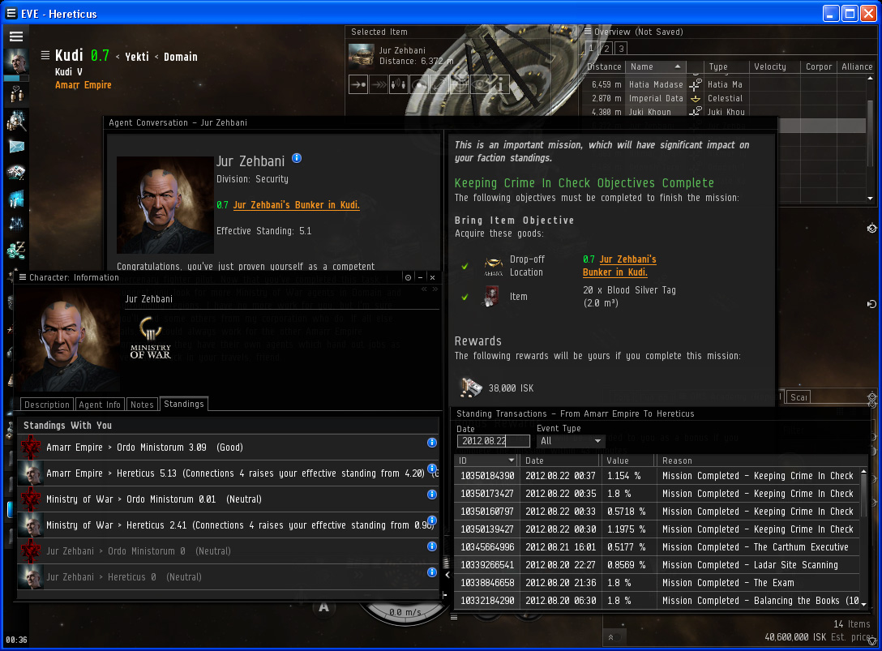Open the magnifying-glass finder sidebar icon
This screenshot has width=882, height=651.
coord(16,121)
